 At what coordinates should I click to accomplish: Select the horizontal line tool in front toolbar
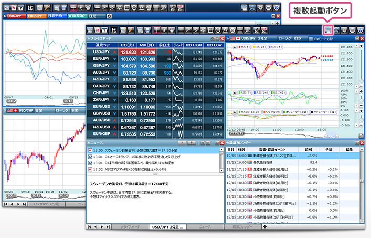[181, 30]
